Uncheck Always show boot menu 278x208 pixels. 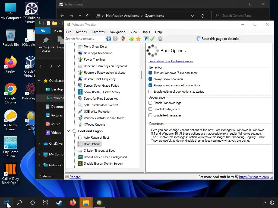pyautogui.click(x=150, y=79)
